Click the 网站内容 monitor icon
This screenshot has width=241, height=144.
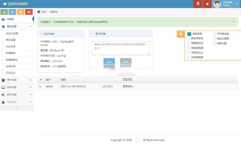click(3, 87)
